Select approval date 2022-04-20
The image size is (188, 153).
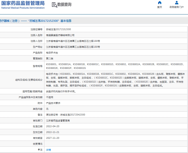pyautogui.click(x=53, y=126)
